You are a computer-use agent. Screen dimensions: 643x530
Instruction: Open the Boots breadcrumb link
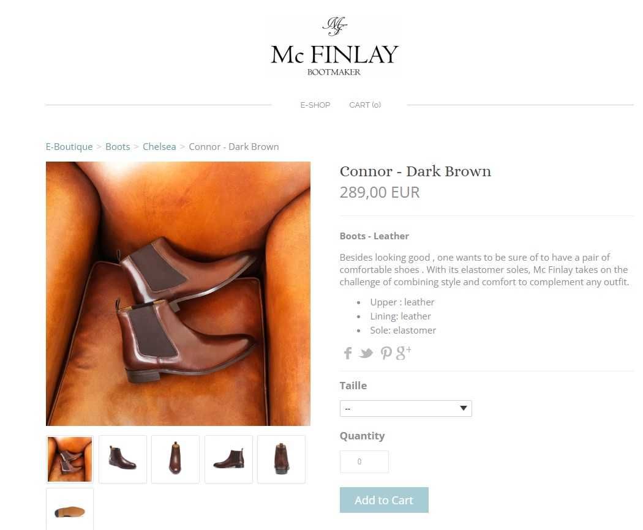(118, 147)
